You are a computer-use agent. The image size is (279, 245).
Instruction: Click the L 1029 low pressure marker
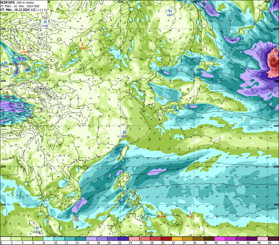pyautogui.click(x=83, y=46)
